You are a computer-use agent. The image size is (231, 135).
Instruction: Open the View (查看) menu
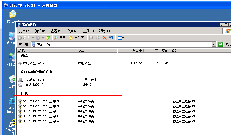pos(56,31)
